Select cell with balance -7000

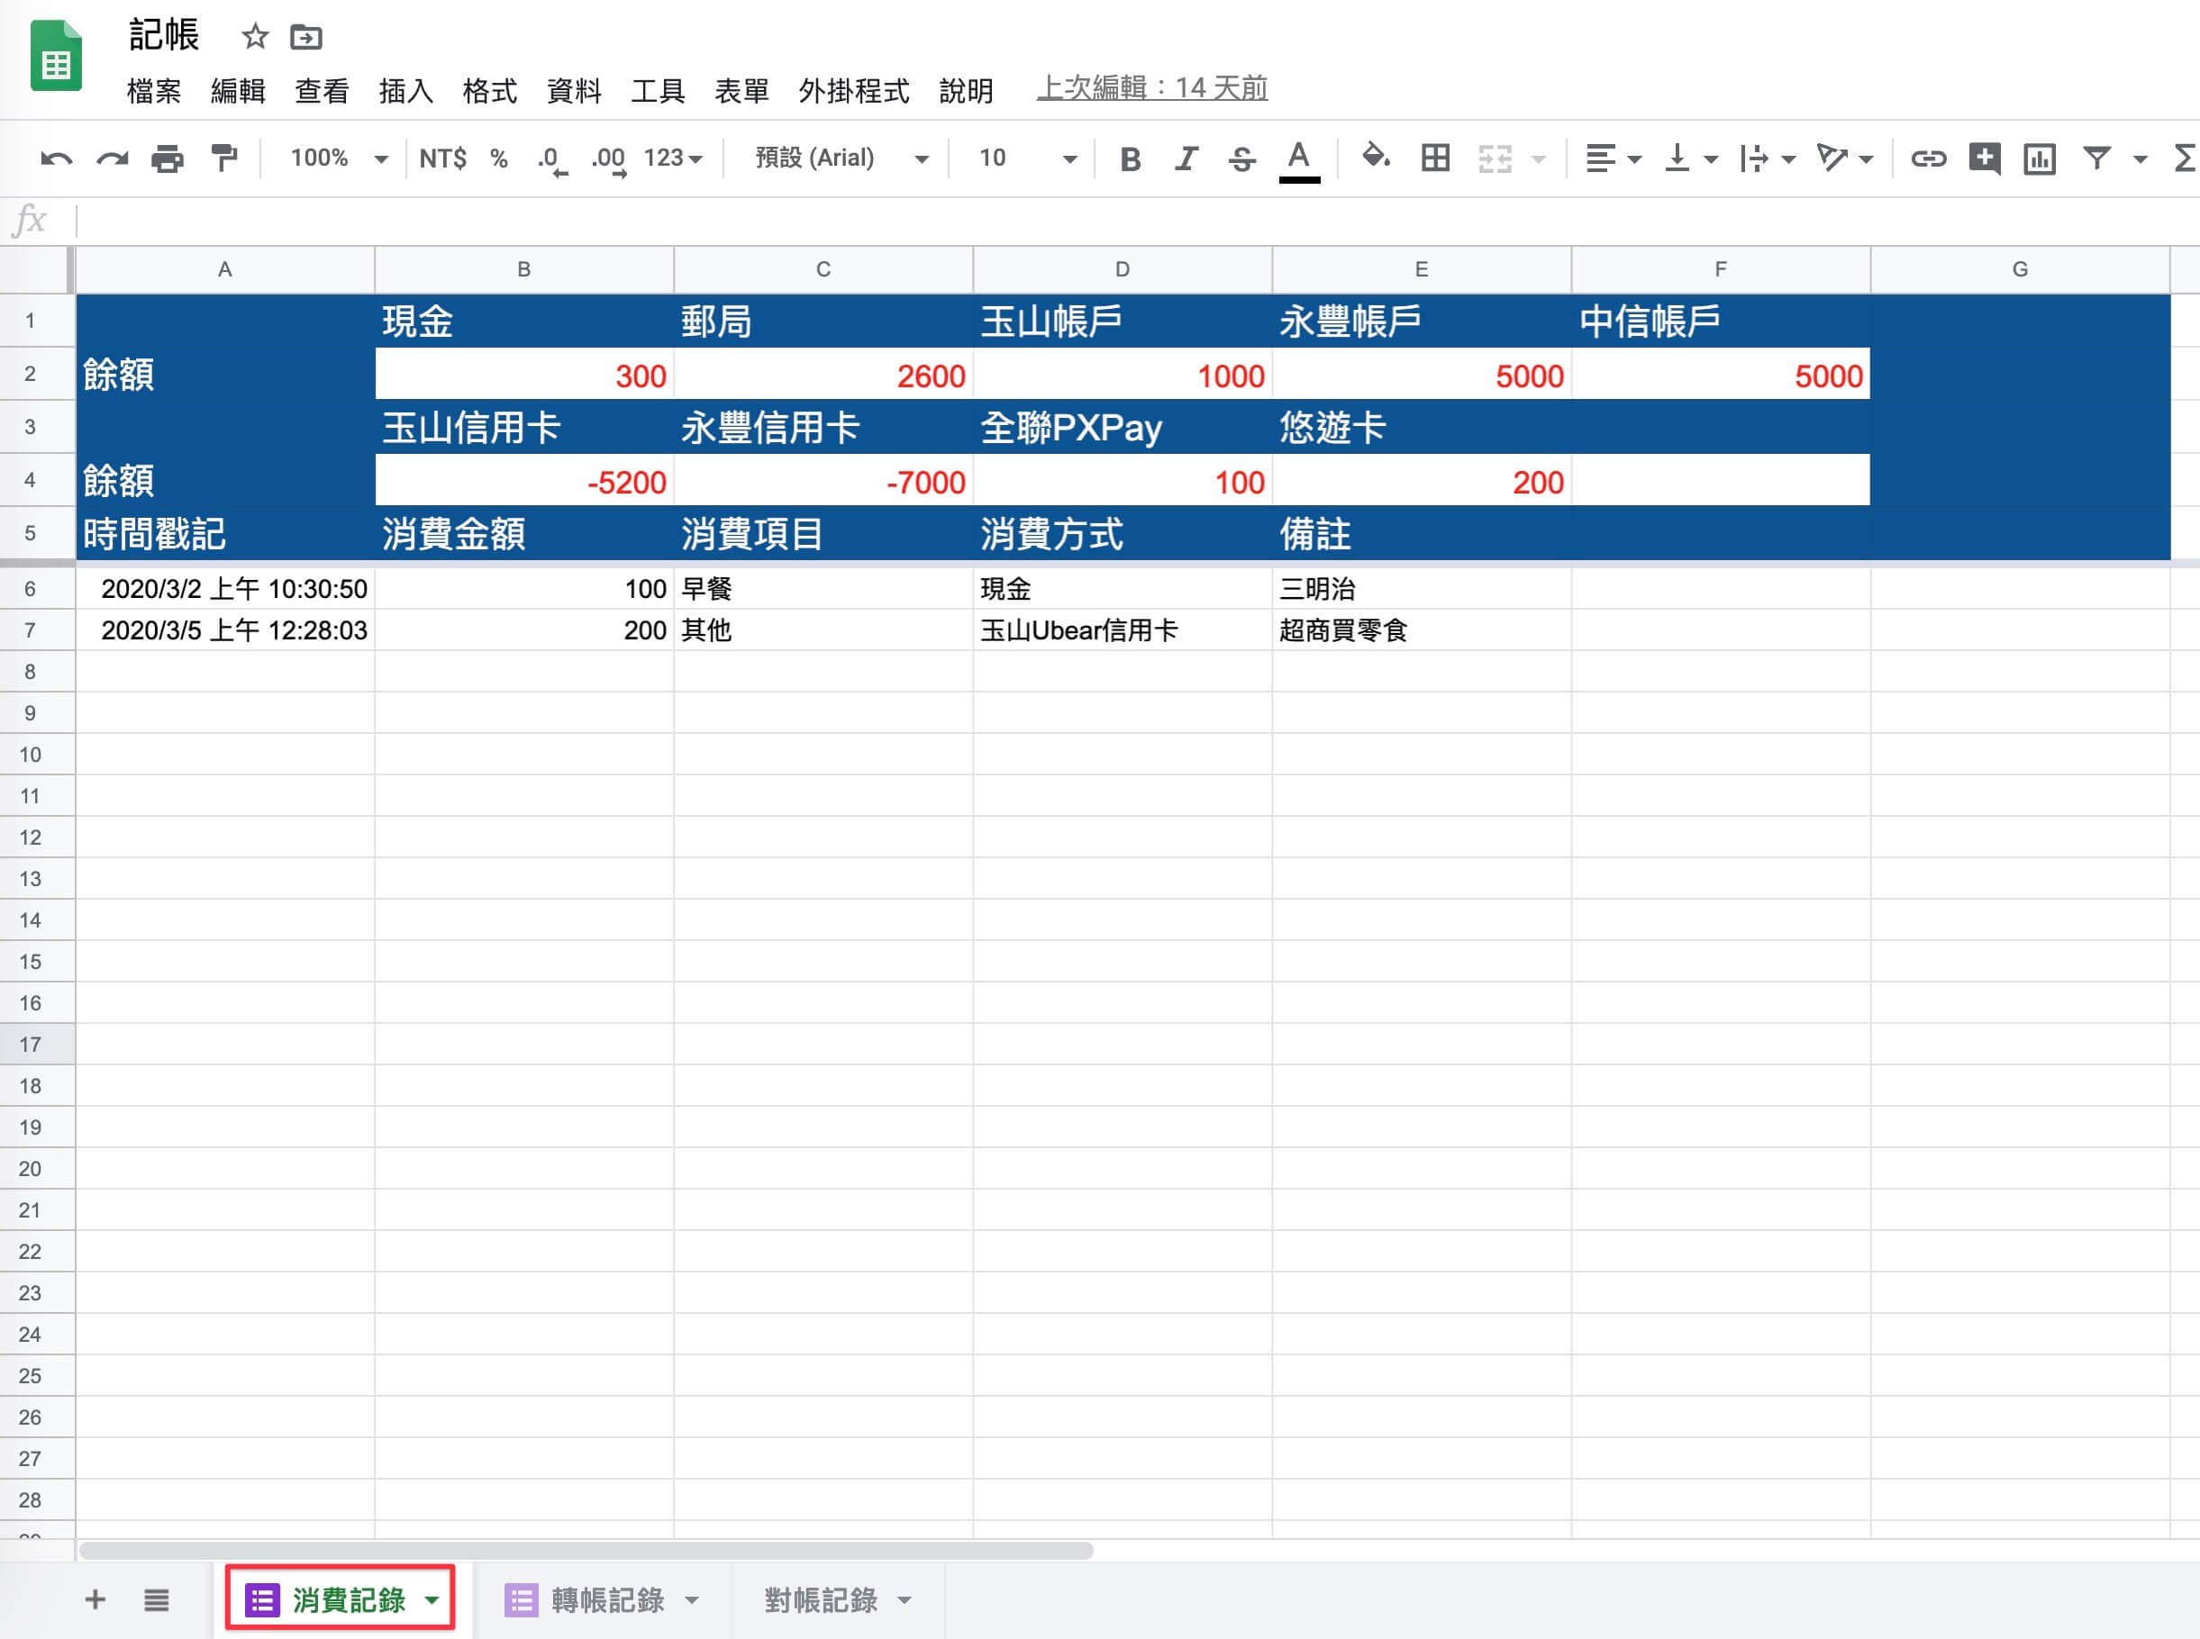point(823,481)
